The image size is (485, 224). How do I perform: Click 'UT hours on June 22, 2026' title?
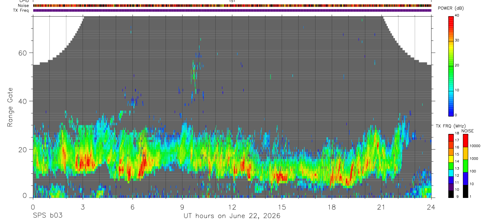232,216
